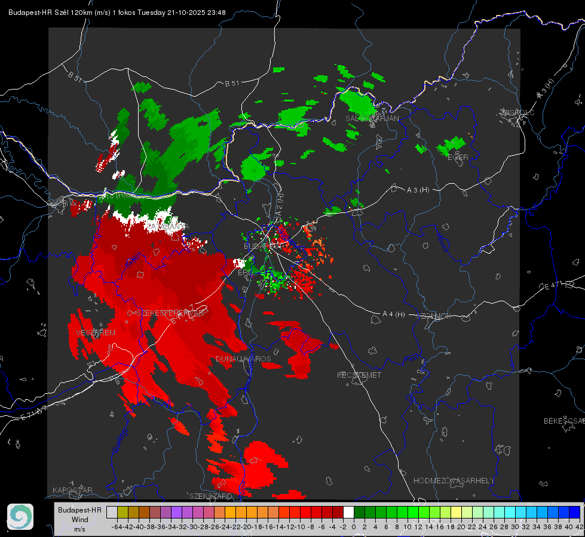585x537 pixels.
Task: Pick the yellow swatch between 18 and 20
Action: pos(457,512)
